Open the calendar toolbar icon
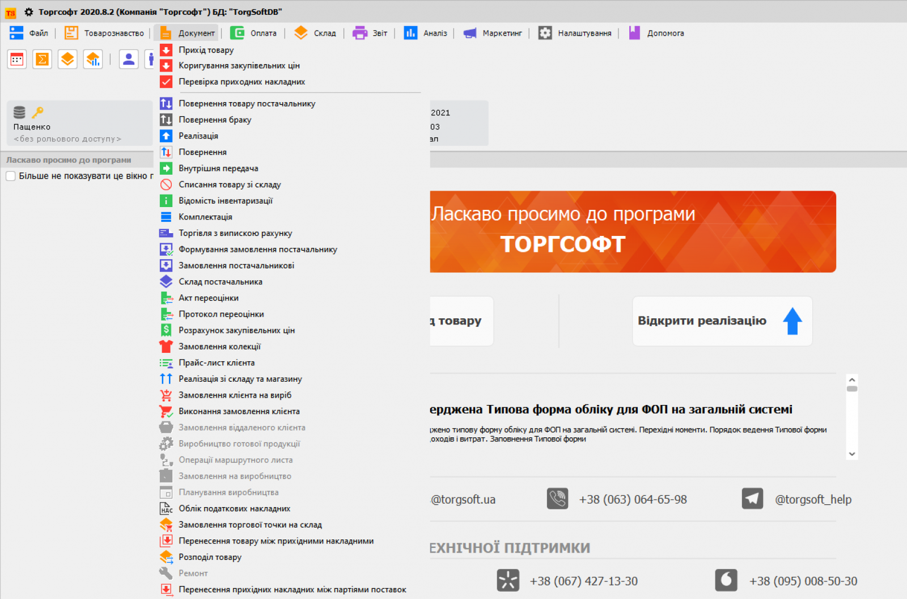The image size is (907, 599). (16, 59)
